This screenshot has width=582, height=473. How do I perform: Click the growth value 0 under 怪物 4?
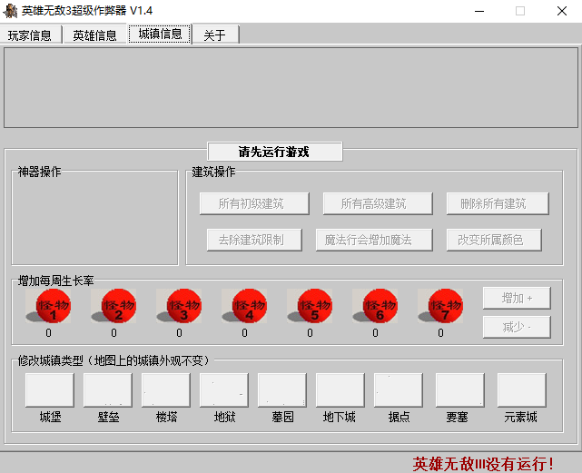pyautogui.click(x=244, y=332)
